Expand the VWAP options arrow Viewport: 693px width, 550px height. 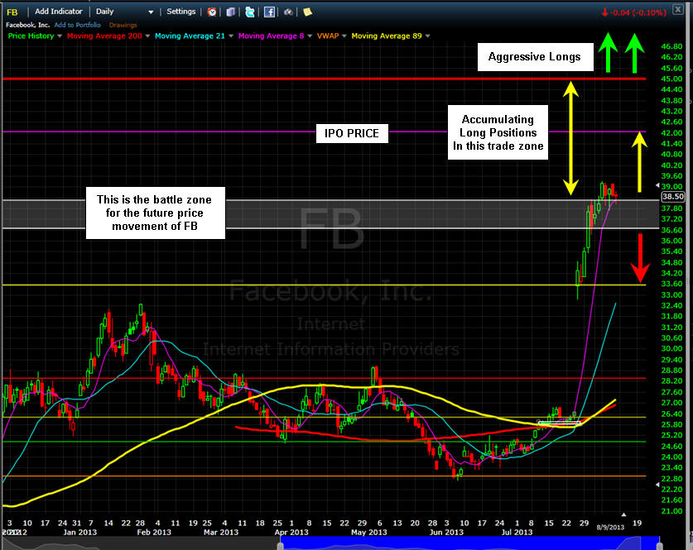(344, 36)
